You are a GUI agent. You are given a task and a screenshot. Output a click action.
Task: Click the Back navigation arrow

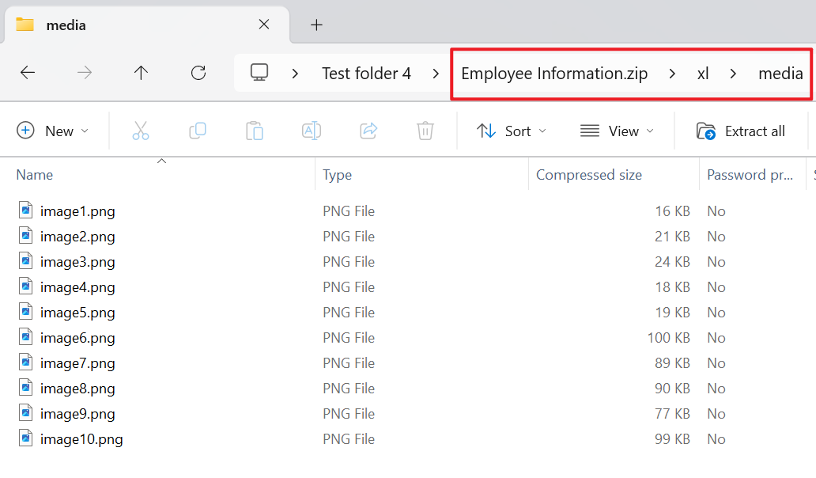(28, 73)
